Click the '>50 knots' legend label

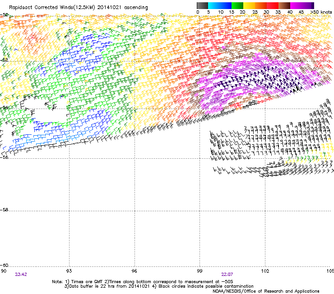(x=321, y=12)
